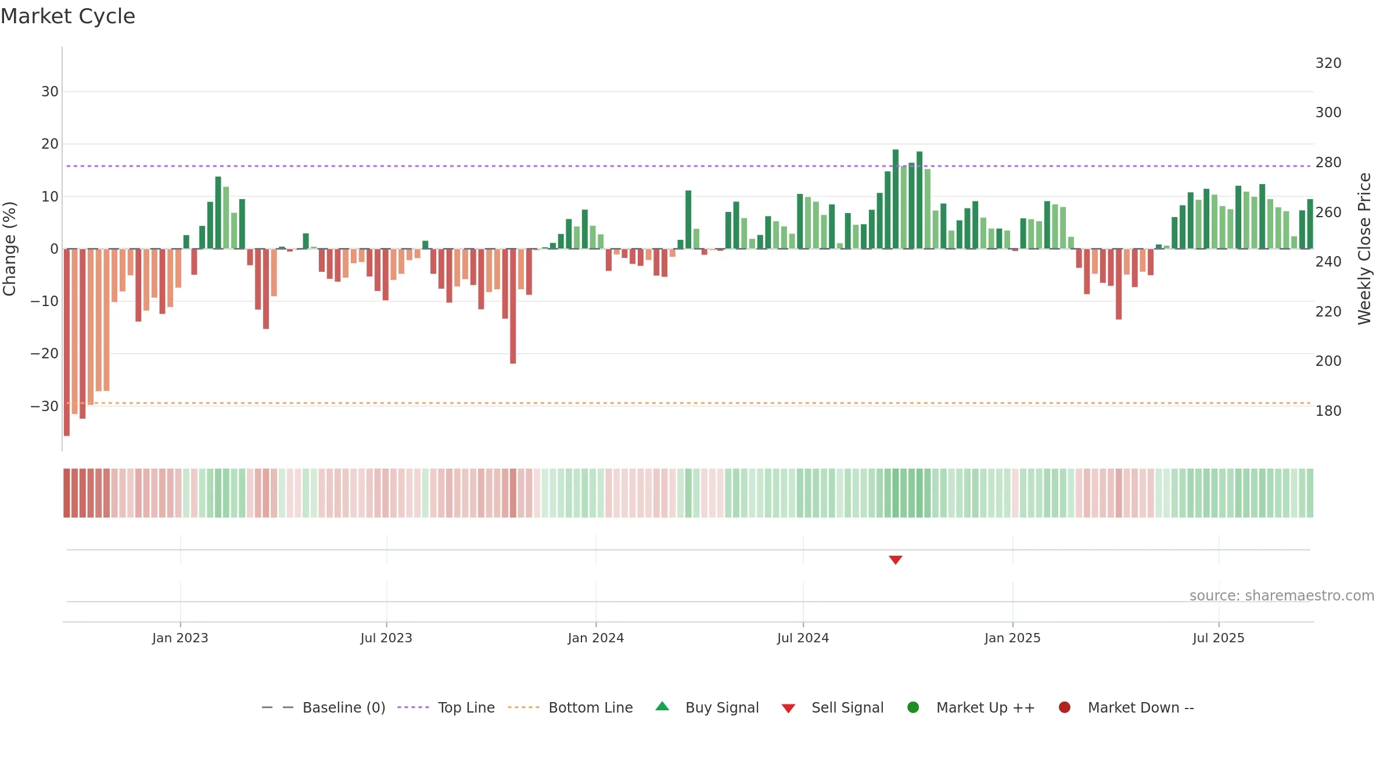Click the deepest red bar at chart start

click(67, 342)
